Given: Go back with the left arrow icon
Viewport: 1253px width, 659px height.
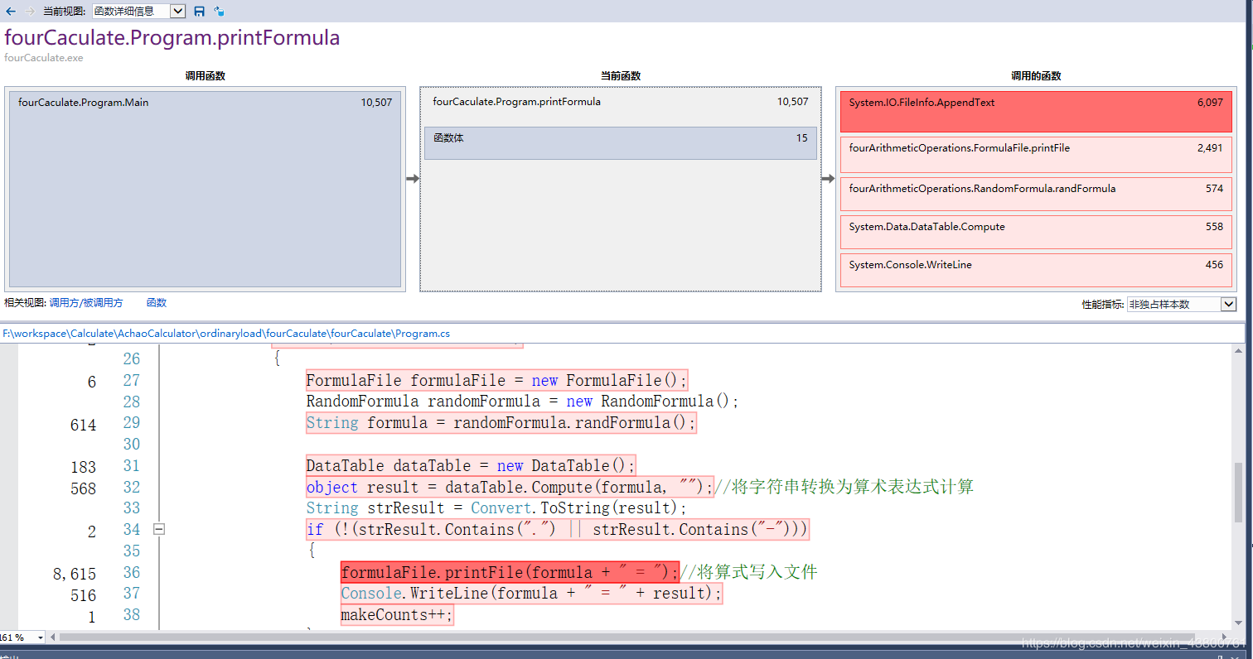Looking at the screenshot, I should tap(11, 11).
